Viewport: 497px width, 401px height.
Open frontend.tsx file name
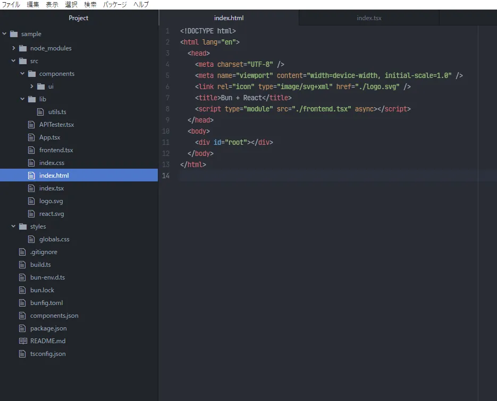pos(56,150)
